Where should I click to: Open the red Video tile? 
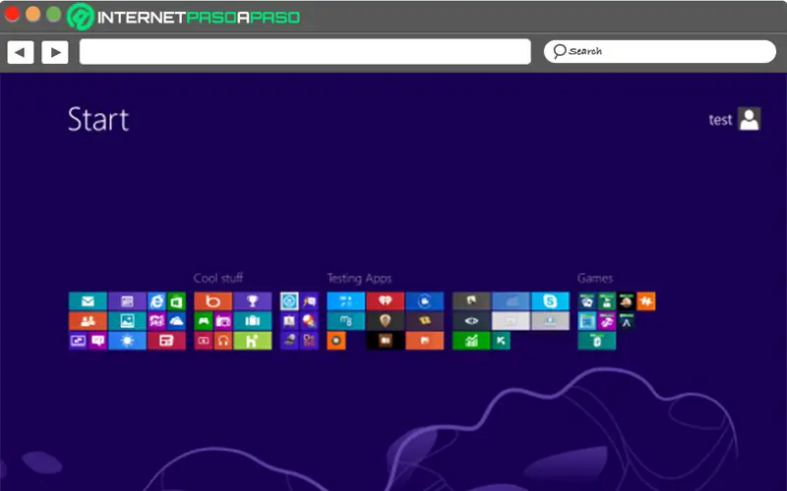(204, 341)
